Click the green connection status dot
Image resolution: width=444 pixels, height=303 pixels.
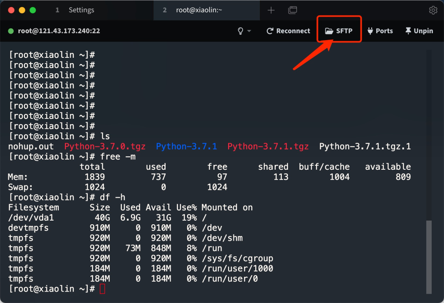point(11,31)
